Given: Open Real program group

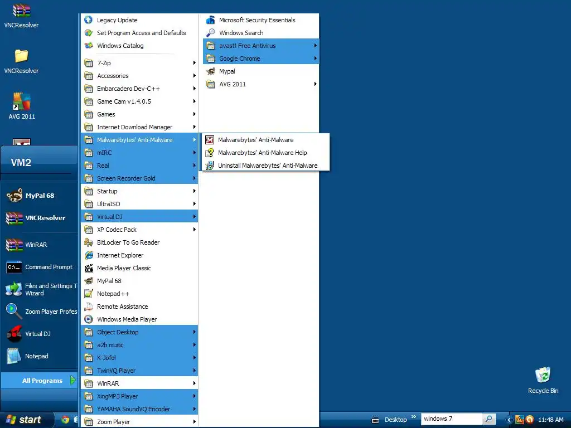Looking at the screenshot, I should 139,166.
